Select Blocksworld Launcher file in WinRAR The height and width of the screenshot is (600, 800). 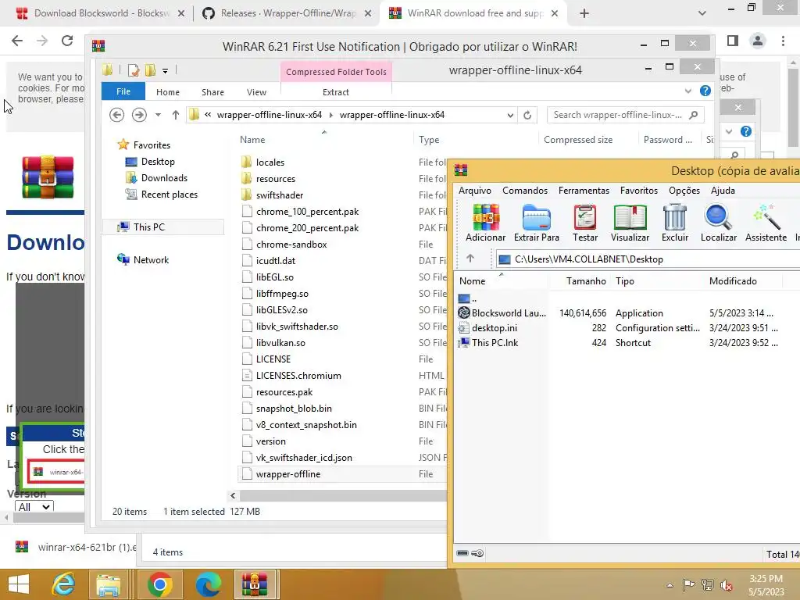coord(509,312)
